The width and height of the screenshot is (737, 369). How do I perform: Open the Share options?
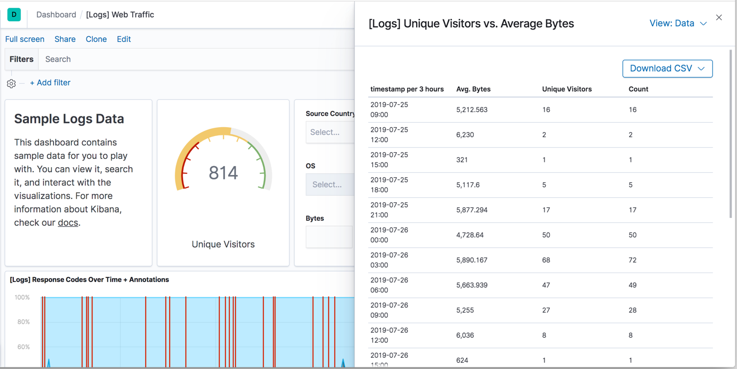click(65, 39)
